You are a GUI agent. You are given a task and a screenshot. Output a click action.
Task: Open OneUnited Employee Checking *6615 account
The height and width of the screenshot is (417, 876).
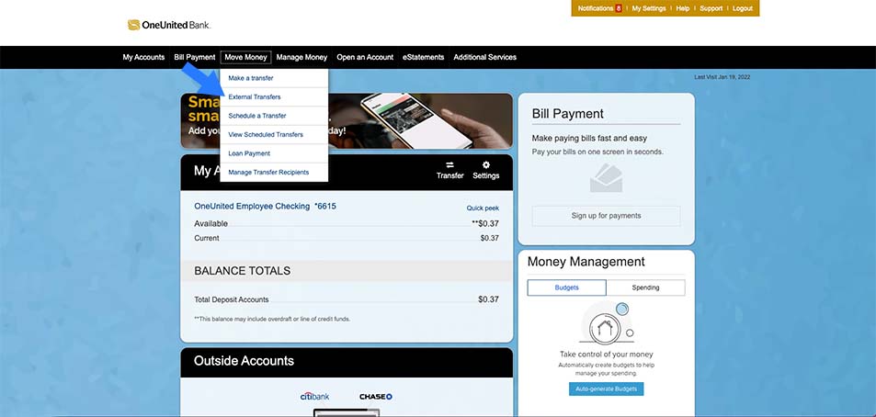click(x=266, y=206)
